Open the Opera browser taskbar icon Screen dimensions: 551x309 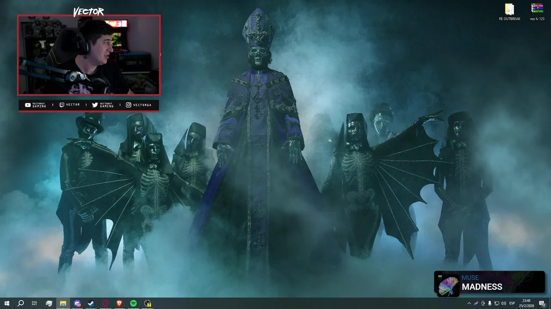pyautogui.click(x=105, y=303)
